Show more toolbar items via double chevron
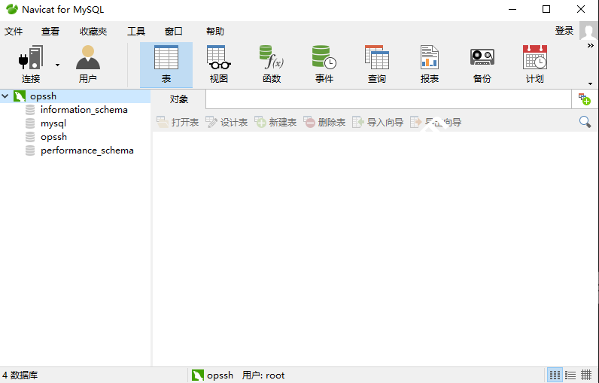Image resolution: width=599 pixels, height=383 pixels. [x=591, y=45]
